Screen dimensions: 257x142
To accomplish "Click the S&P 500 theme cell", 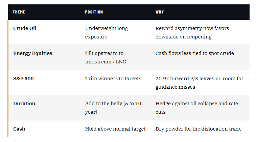I will click(23, 79).
